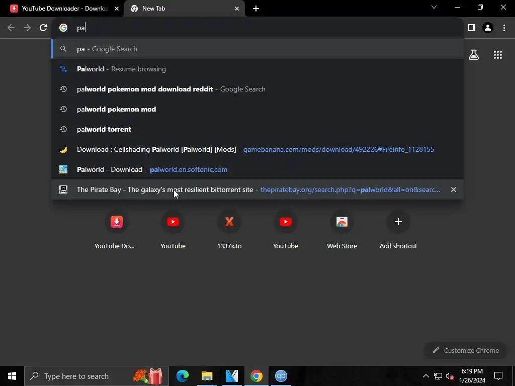The image size is (515, 386).
Task: Open the Chrome Labs flask icon
Action: point(474,55)
